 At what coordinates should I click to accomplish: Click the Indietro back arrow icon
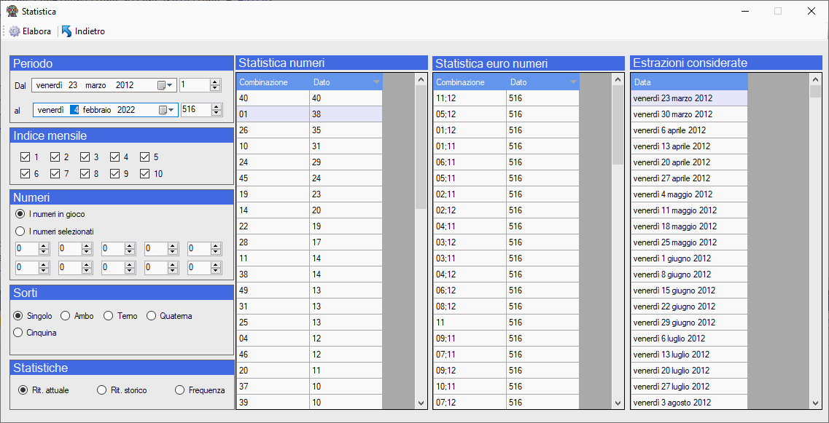tap(66, 32)
